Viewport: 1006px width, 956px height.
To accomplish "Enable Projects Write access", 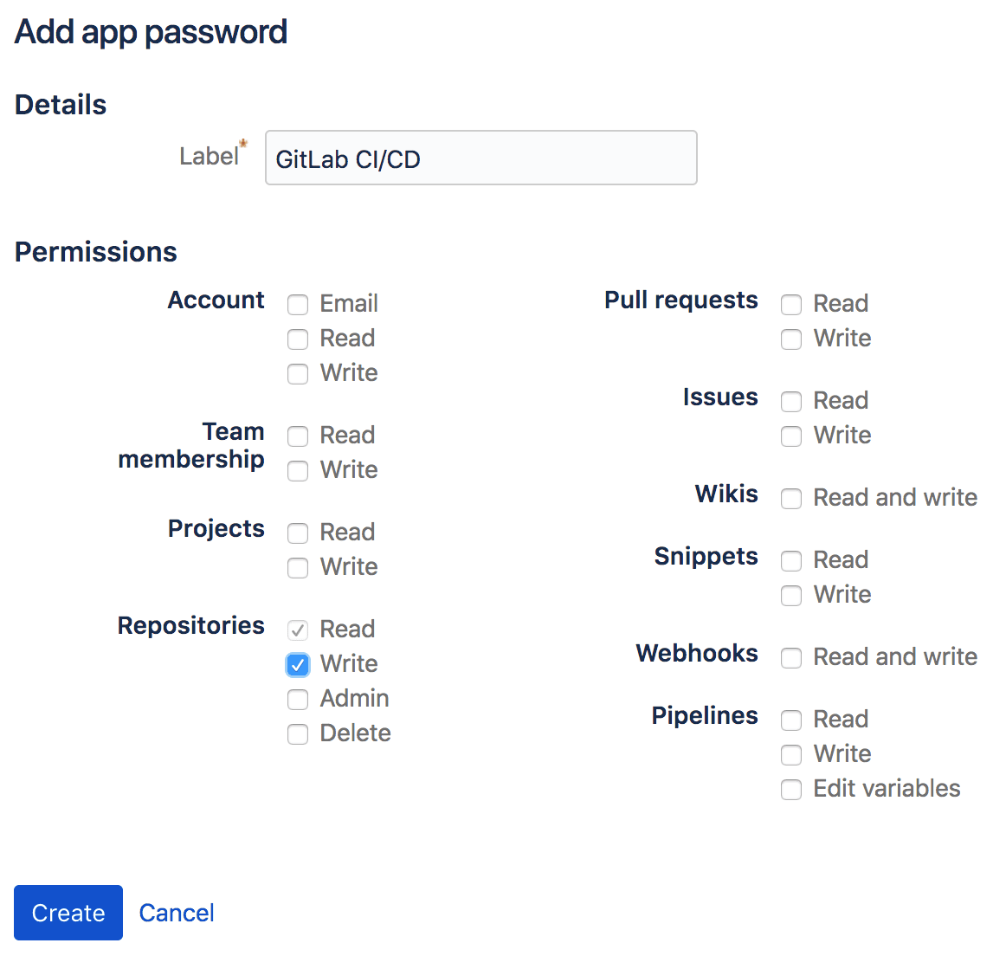I will pyautogui.click(x=298, y=568).
